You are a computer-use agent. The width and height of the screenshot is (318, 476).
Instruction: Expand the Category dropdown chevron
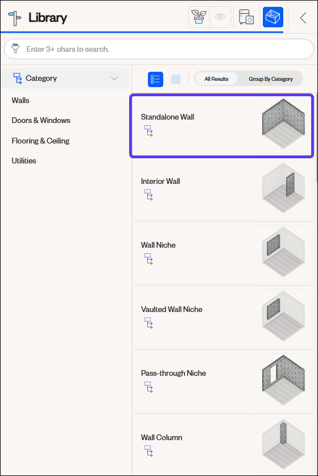tap(114, 79)
